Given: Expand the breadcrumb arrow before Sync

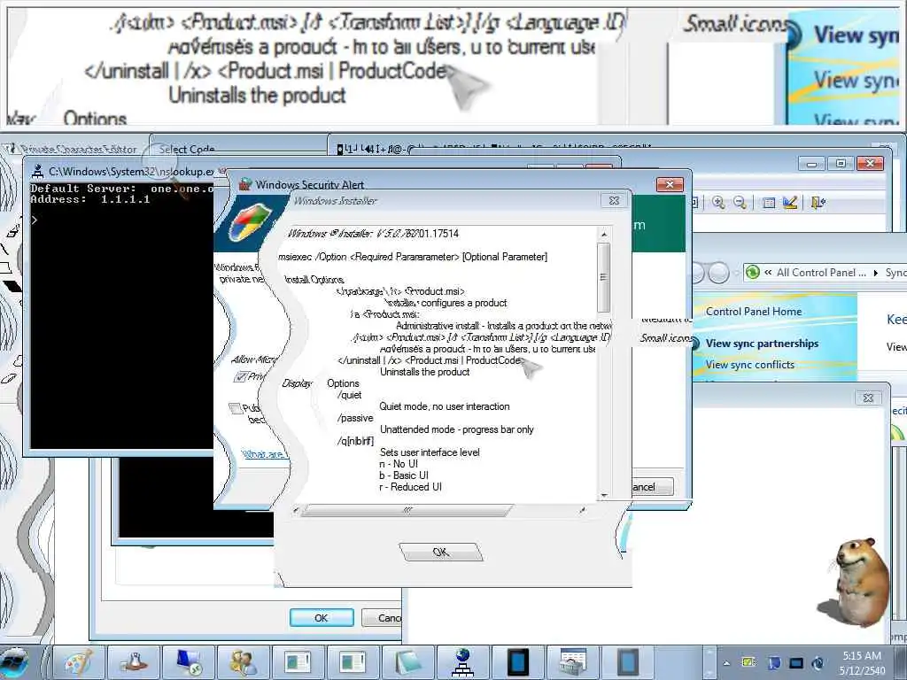Looking at the screenshot, I should pos(876,273).
